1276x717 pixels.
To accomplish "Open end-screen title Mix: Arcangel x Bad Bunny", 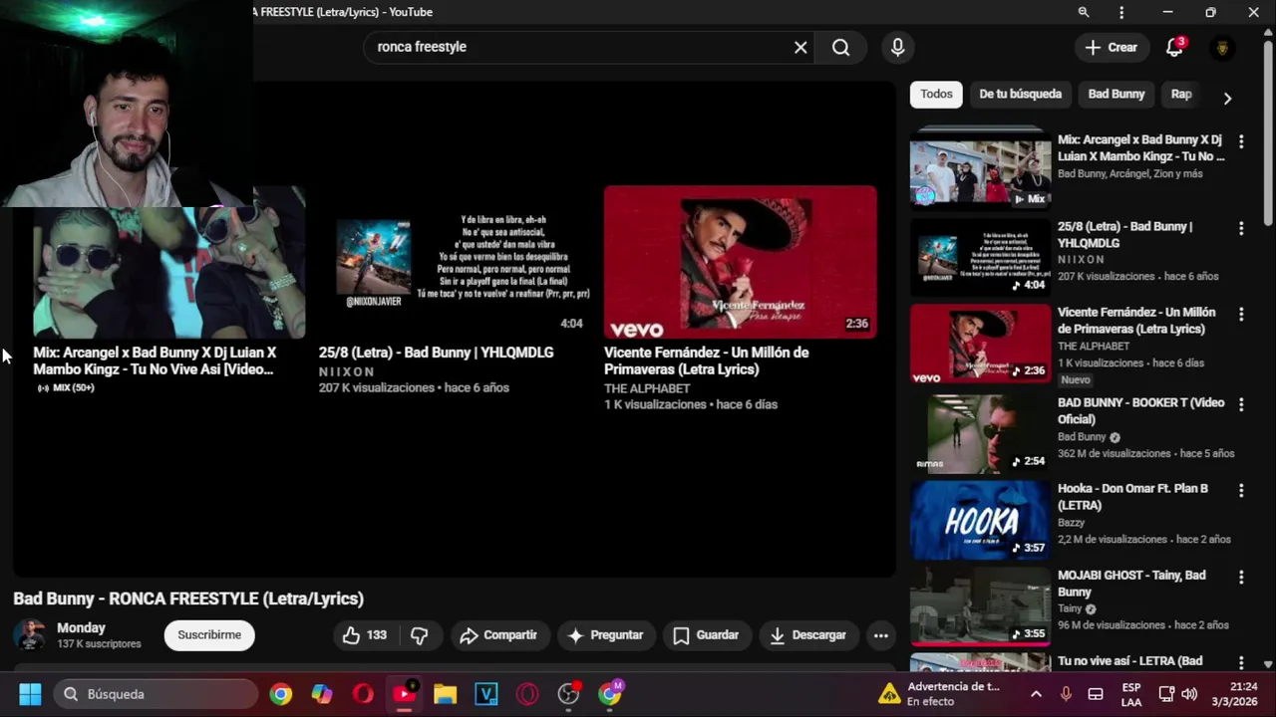I will coord(155,360).
